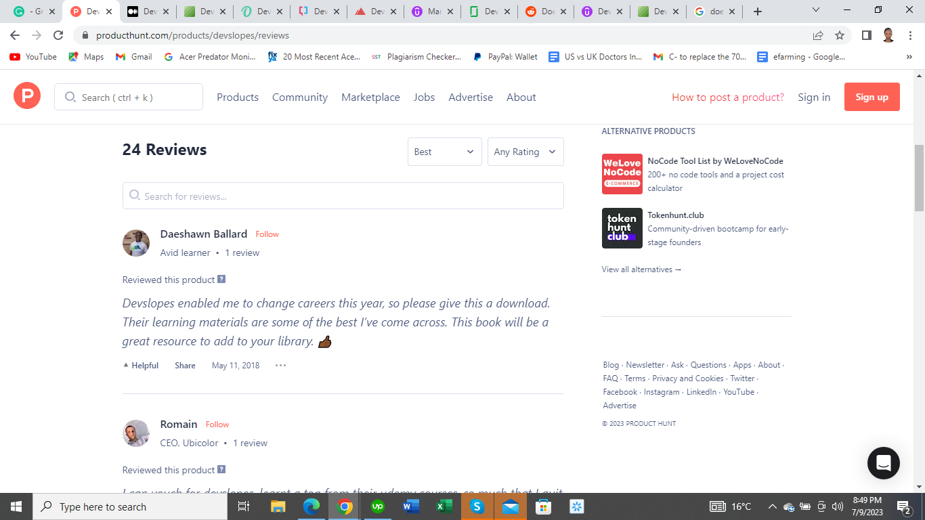Click the Product Hunt search box

click(129, 97)
